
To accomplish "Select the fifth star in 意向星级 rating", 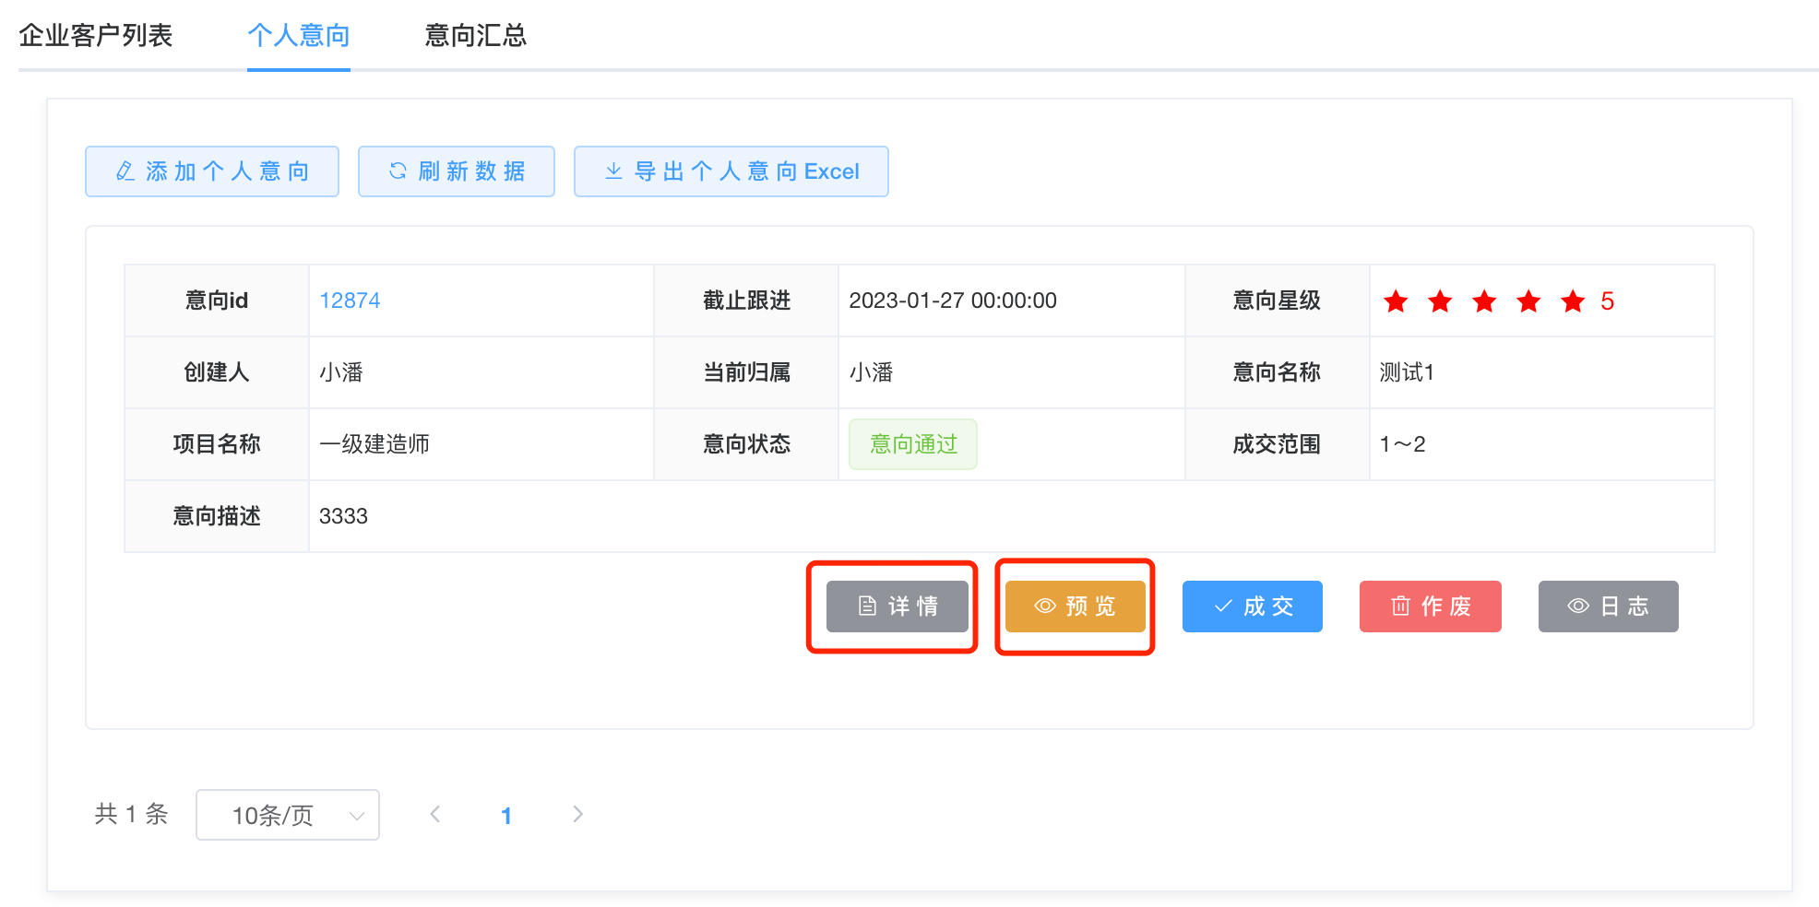I will tap(1573, 301).
